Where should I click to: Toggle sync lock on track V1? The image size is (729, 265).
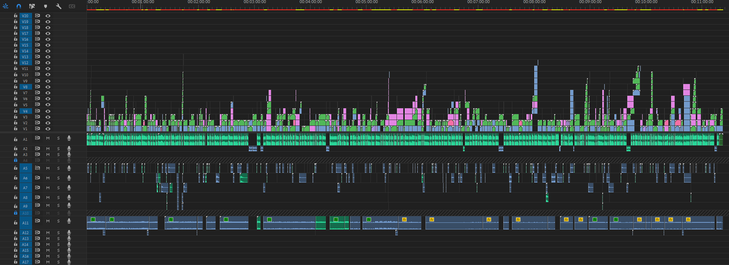pos(37,129)
